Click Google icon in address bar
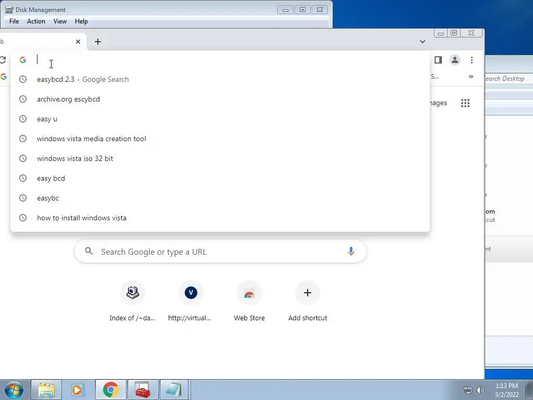This screenshot has height=400, width=533. coord(23,60)
